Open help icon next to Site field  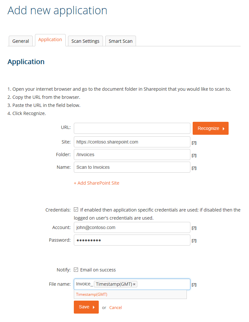[x=194, y=143]
